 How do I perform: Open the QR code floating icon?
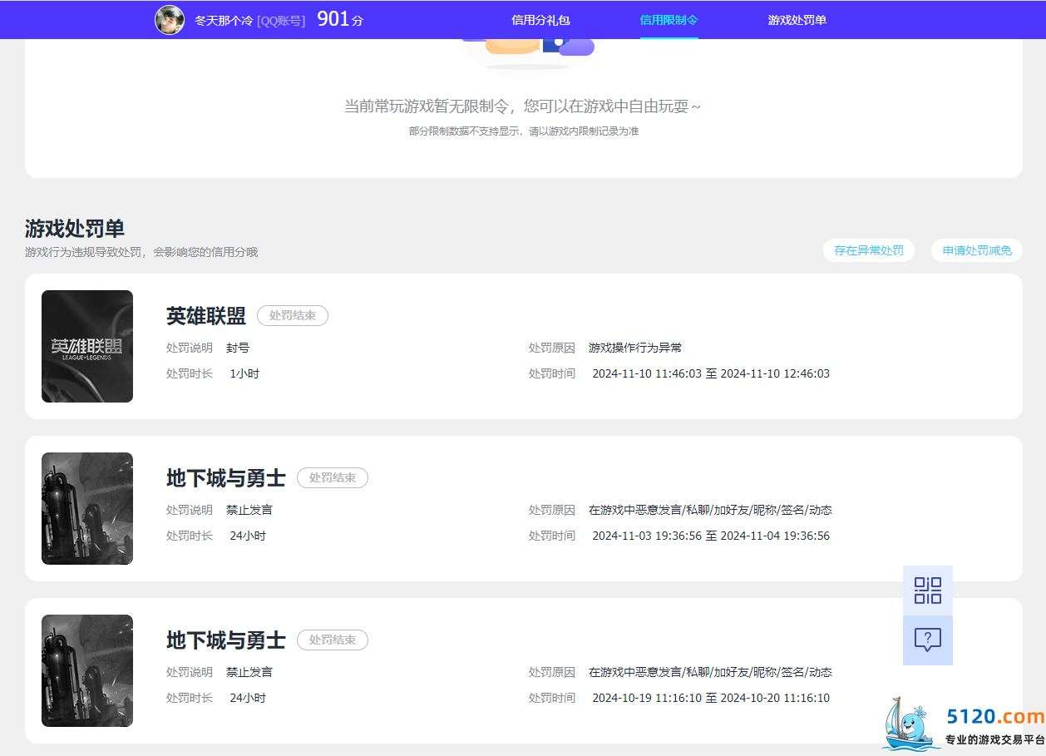[928, 590]
